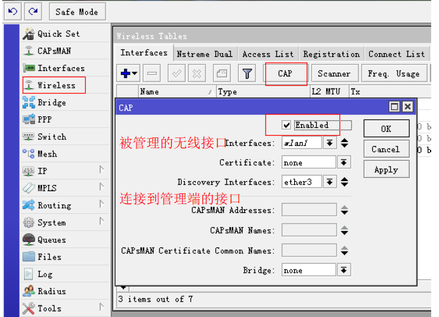Open Routing menu entry

(x=66, y=205)
